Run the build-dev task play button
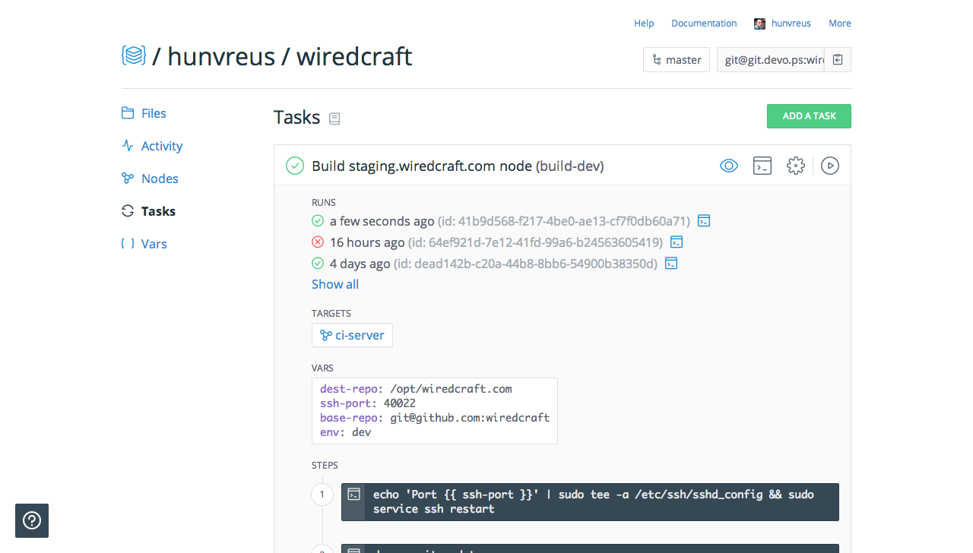The image size is (973, 553). [x=830, y=166]
